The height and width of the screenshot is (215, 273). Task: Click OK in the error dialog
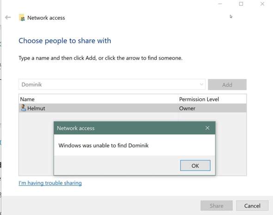pos(195,166)
